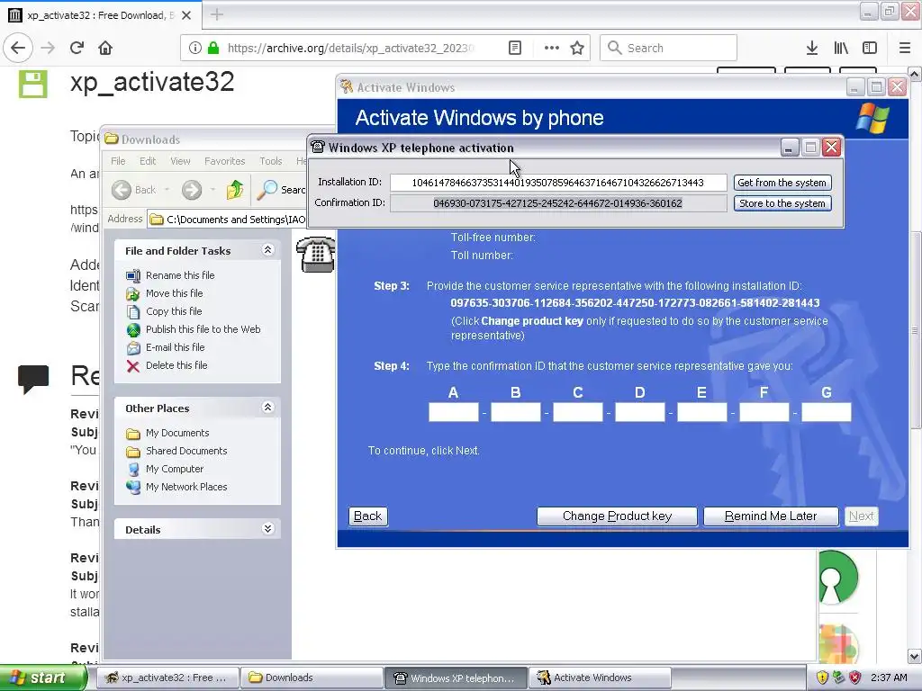Viewport: 922px width, 691px height.
Task: Open View menu in Downloads window
Action: click(180, 161)
